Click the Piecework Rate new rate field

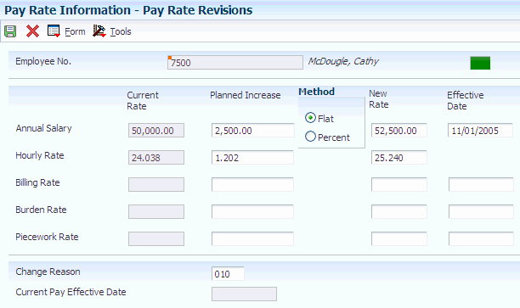pyautogui.click(x=399, y=238)
